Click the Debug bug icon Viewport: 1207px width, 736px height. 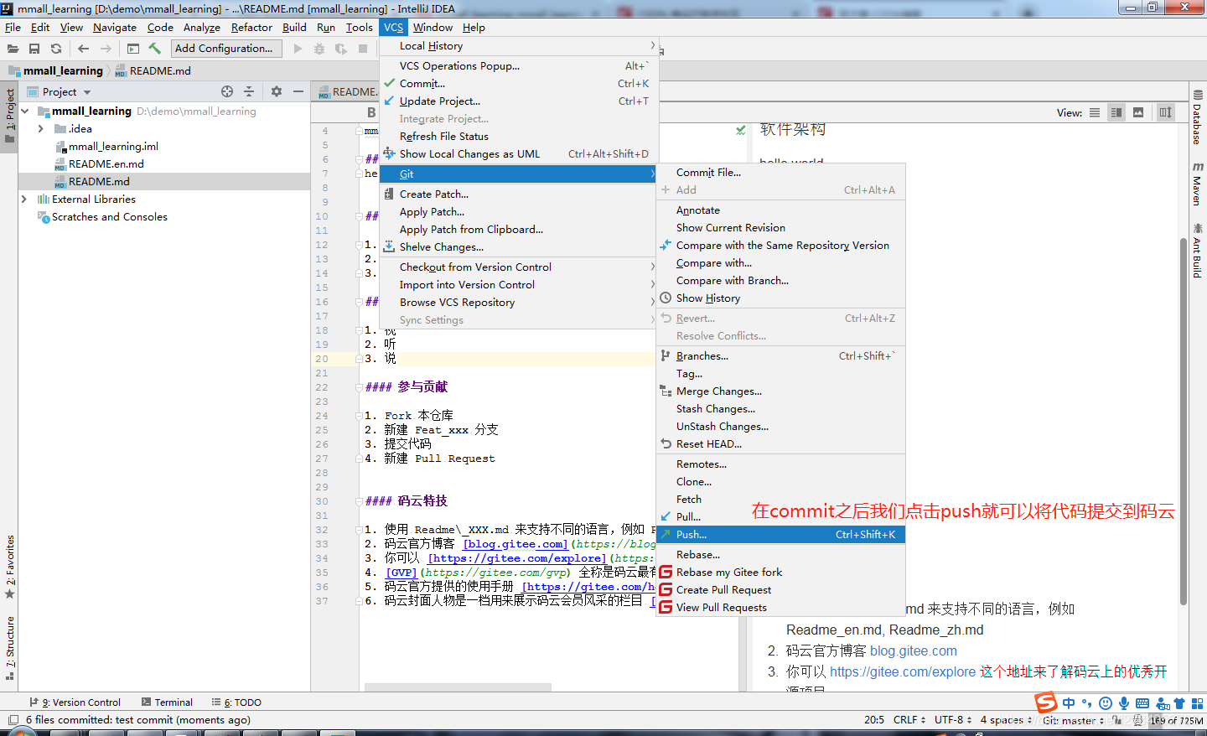point(319,49)
